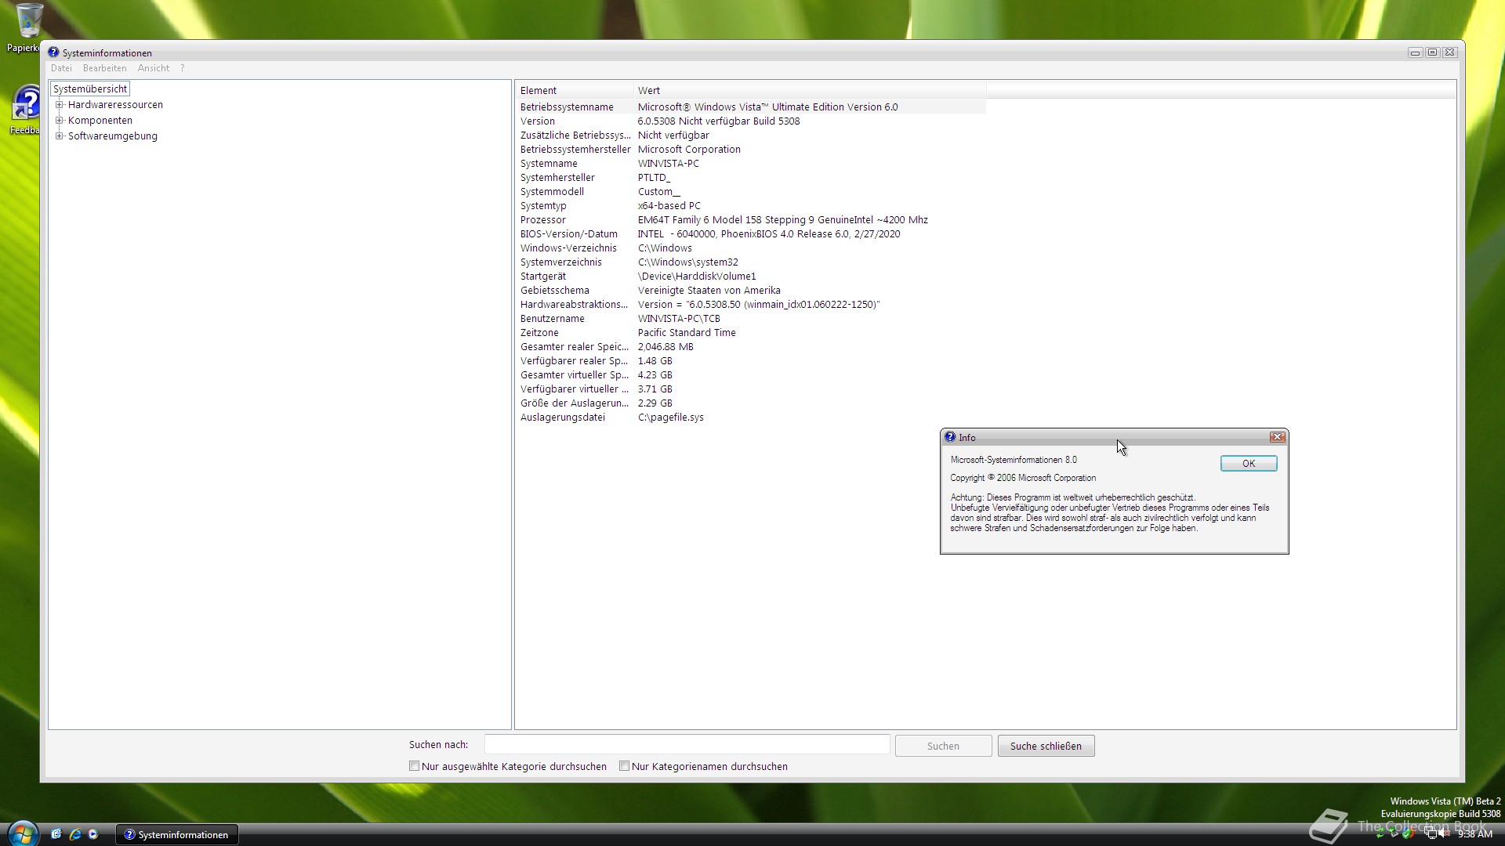1505x846 pixels.
Task: Click the 'Suchen nach' text field
Action: (x=687, y=744)
